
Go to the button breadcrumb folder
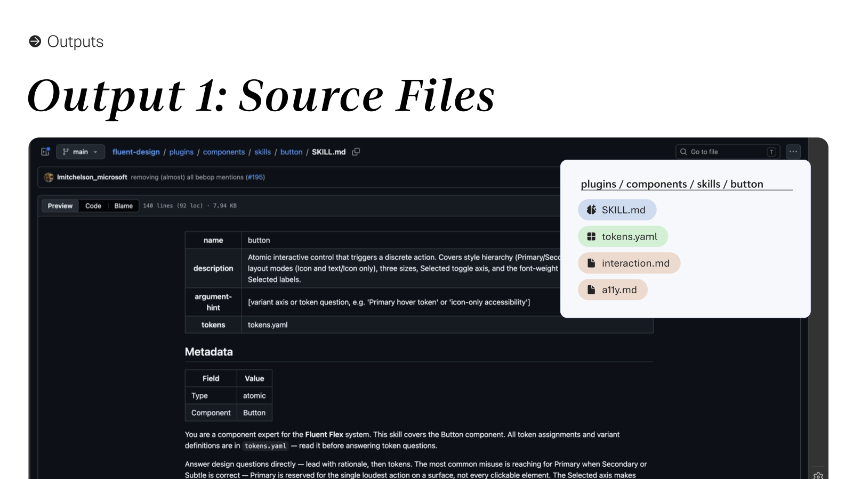tap(291, 152)
